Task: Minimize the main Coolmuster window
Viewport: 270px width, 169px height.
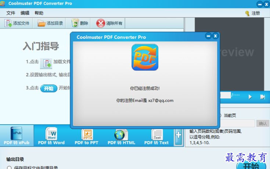Action: (260, 4)
